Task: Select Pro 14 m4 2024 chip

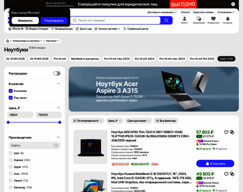Action: (145, 59)
